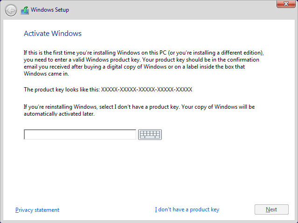Click the line starting "If this is the first time"

tap(144, 53)
